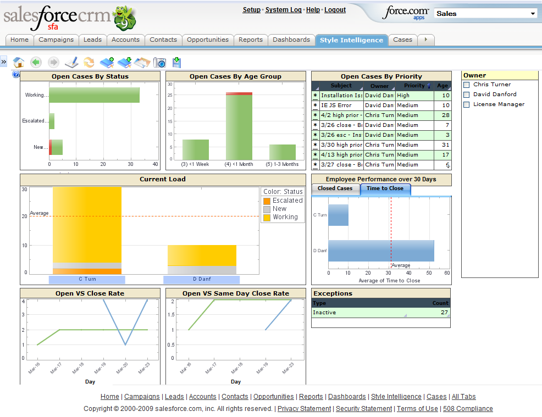This screenshot has width=542, height=417.
Task: Go to the Home tab
Action: [x=19, y=40]
